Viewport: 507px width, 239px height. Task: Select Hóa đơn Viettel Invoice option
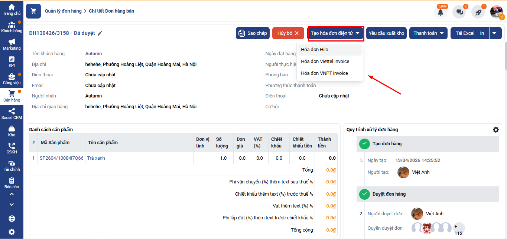(325, 62)
